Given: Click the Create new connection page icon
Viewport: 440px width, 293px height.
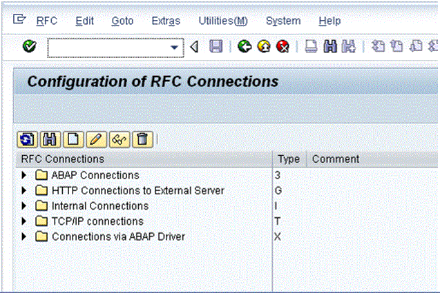Looking at the screenshot, I should [73, 139].
